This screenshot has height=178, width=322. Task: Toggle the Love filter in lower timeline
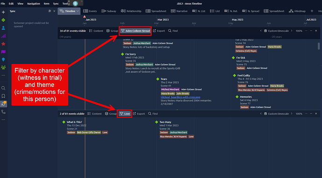point(125,114)
